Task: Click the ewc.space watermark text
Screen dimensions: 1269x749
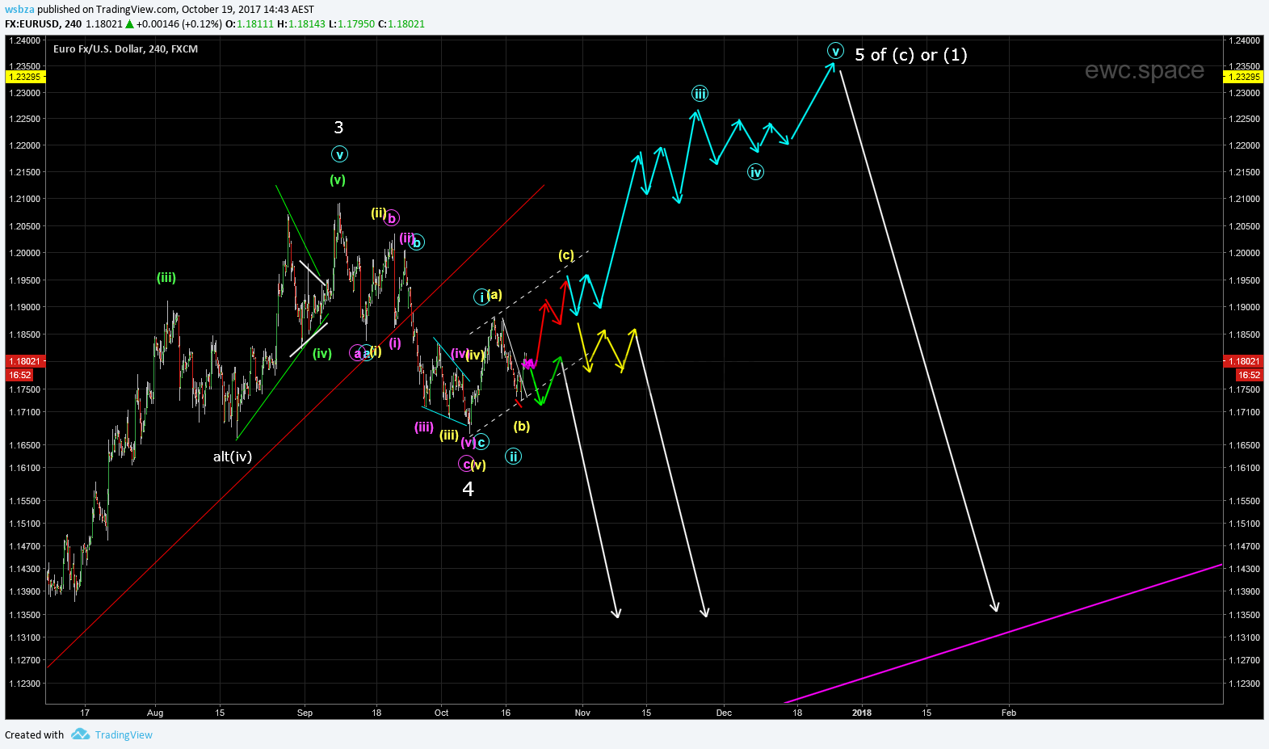Action: point(1144,70)
